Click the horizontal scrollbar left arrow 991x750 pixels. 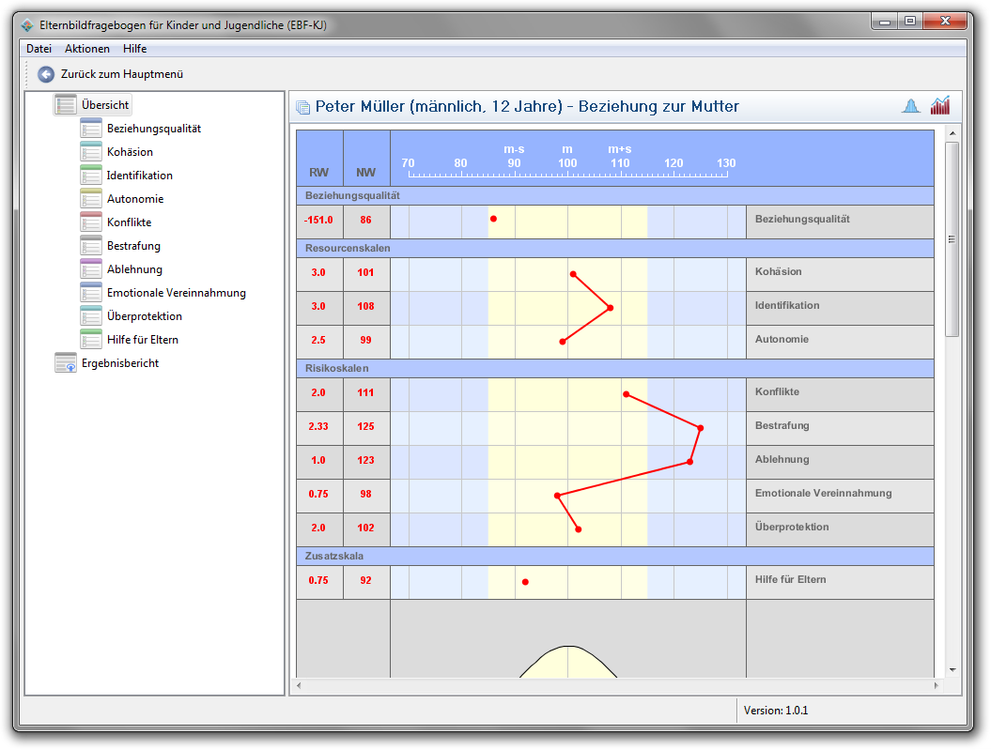(x=299, y=685)
